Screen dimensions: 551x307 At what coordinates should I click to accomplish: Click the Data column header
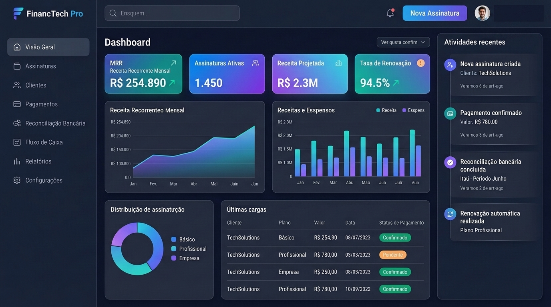350,223
